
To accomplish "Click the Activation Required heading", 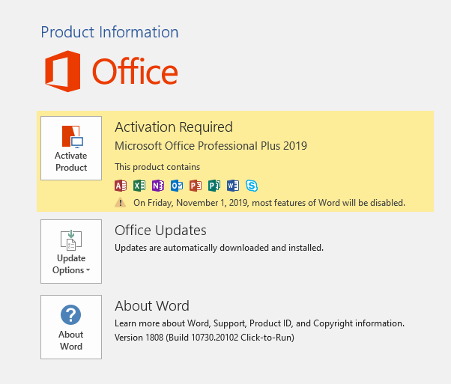I will coord(174,127).
